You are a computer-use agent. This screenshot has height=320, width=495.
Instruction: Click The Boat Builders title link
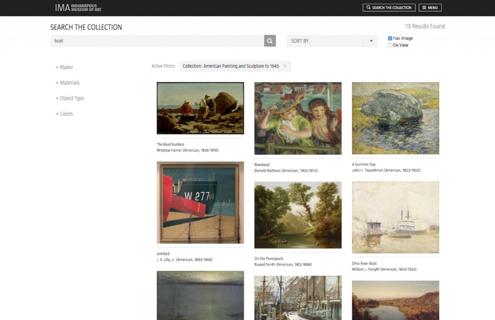click(x=171, y=145)
